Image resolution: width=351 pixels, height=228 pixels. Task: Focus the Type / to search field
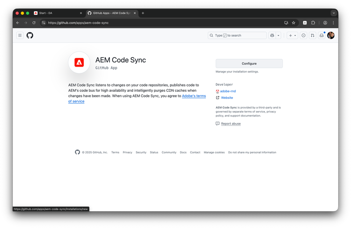[237, 35]
